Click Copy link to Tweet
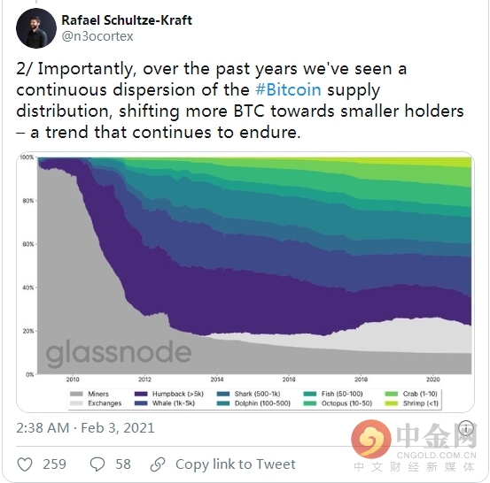490x483 pixels. click(x=236, y=464)
